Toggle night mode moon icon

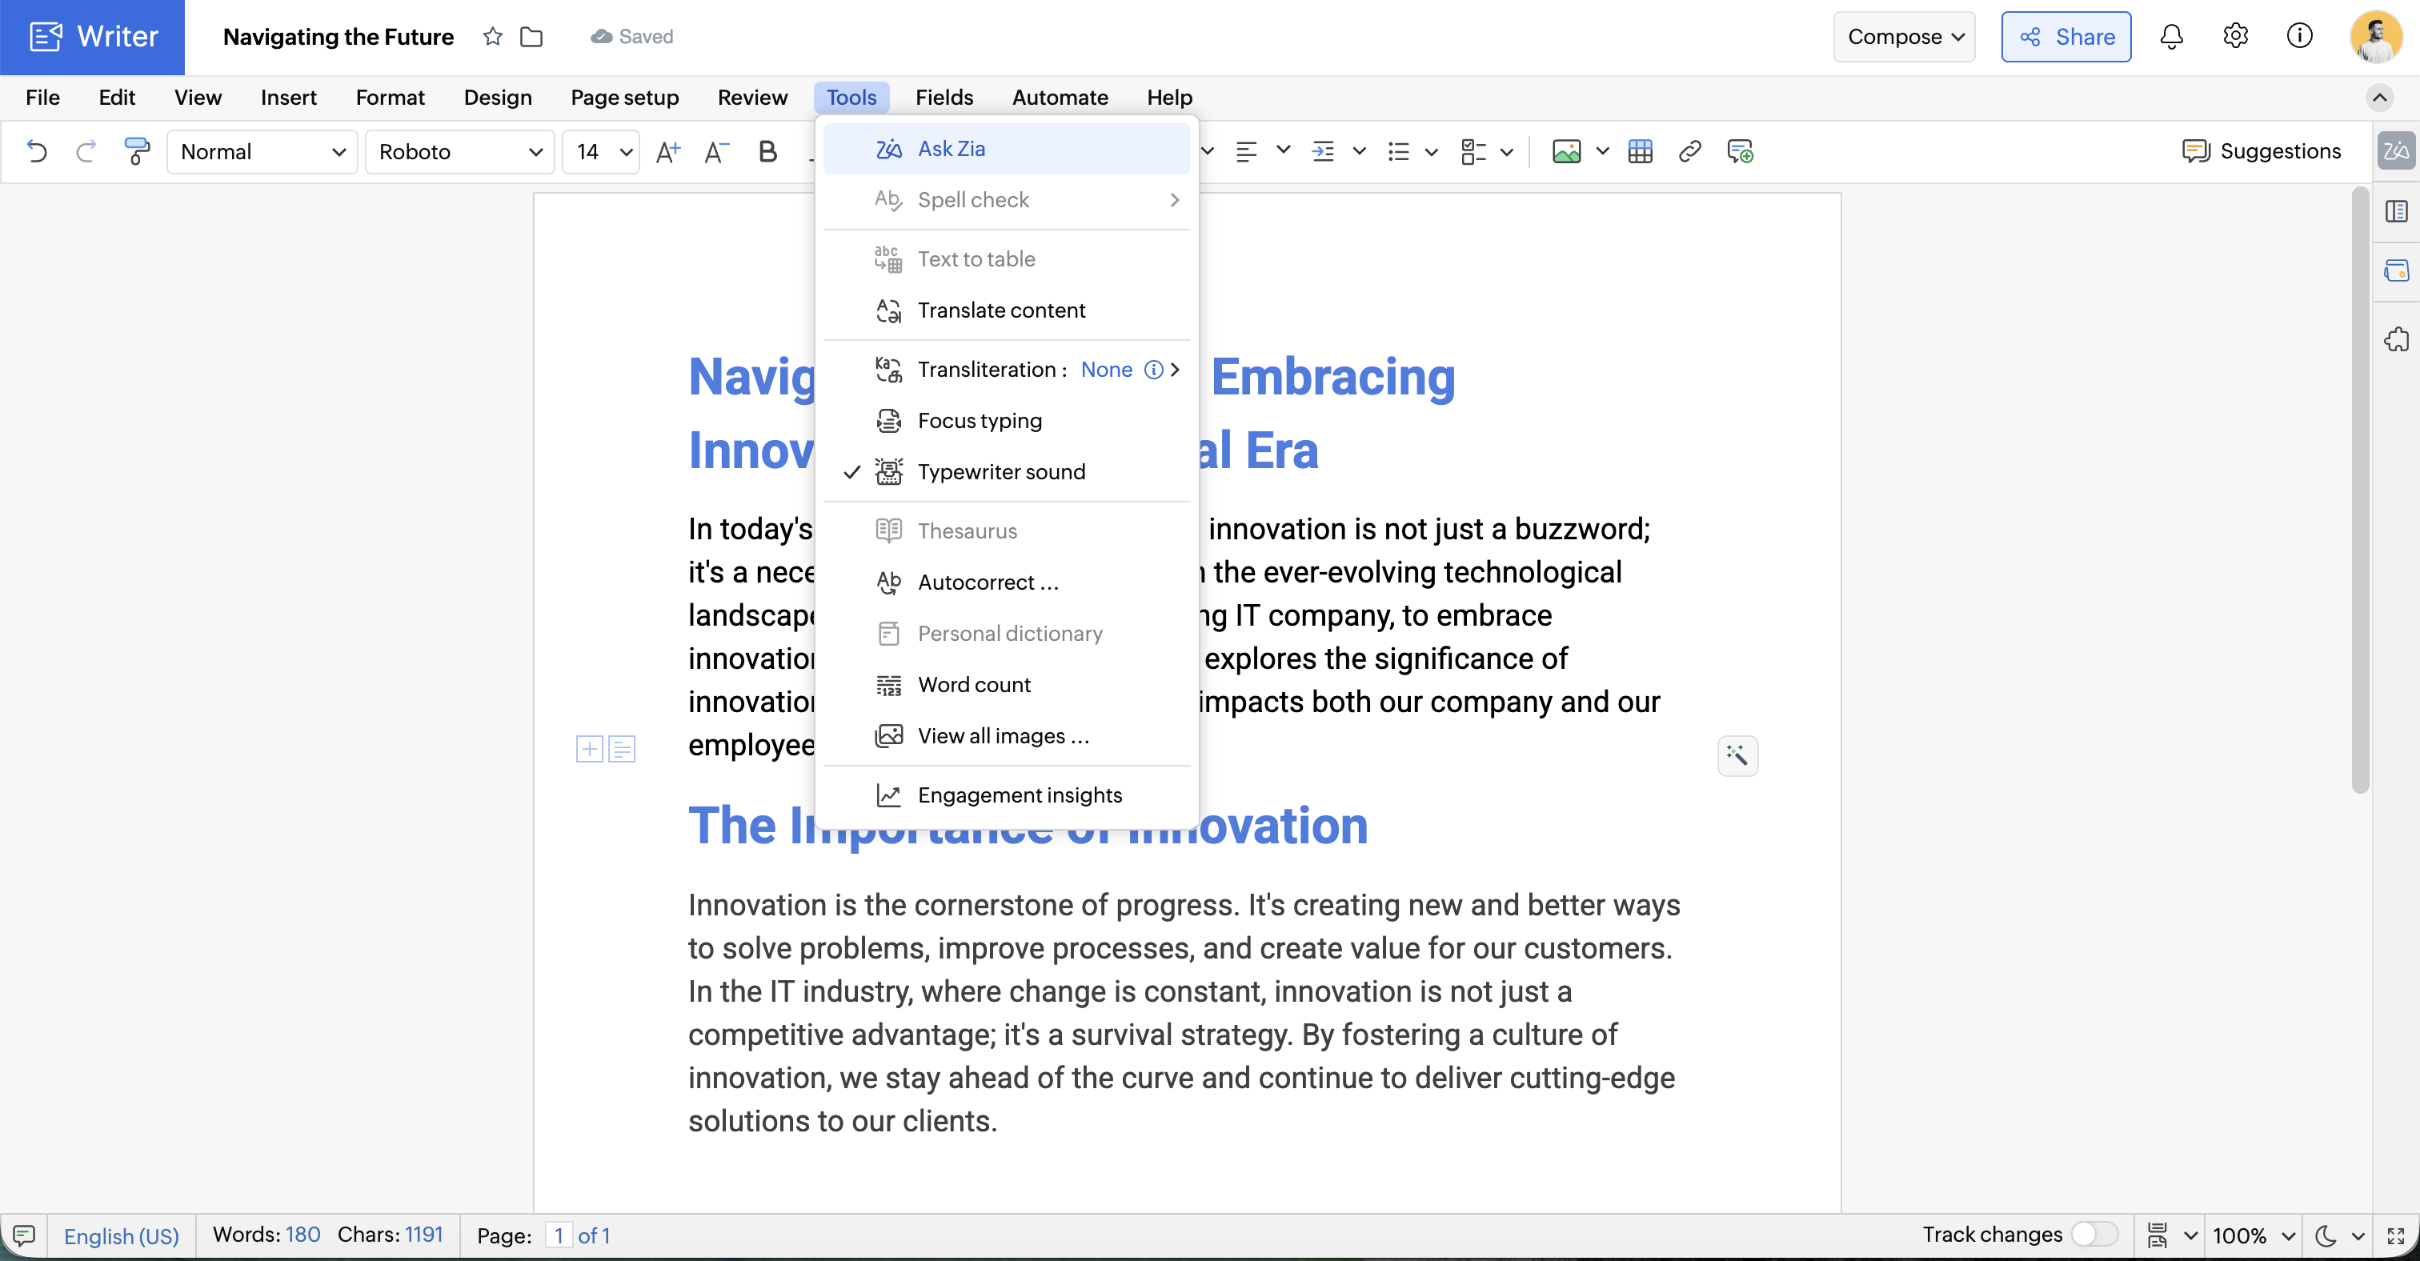(2326, 1235)
